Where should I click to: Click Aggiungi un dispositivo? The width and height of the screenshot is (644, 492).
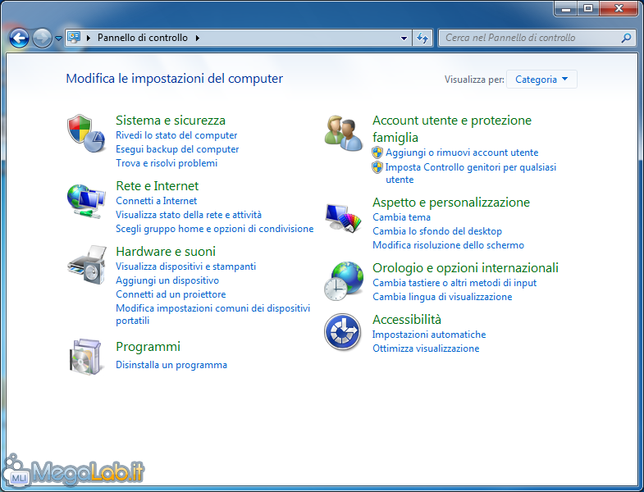point(167,280)
